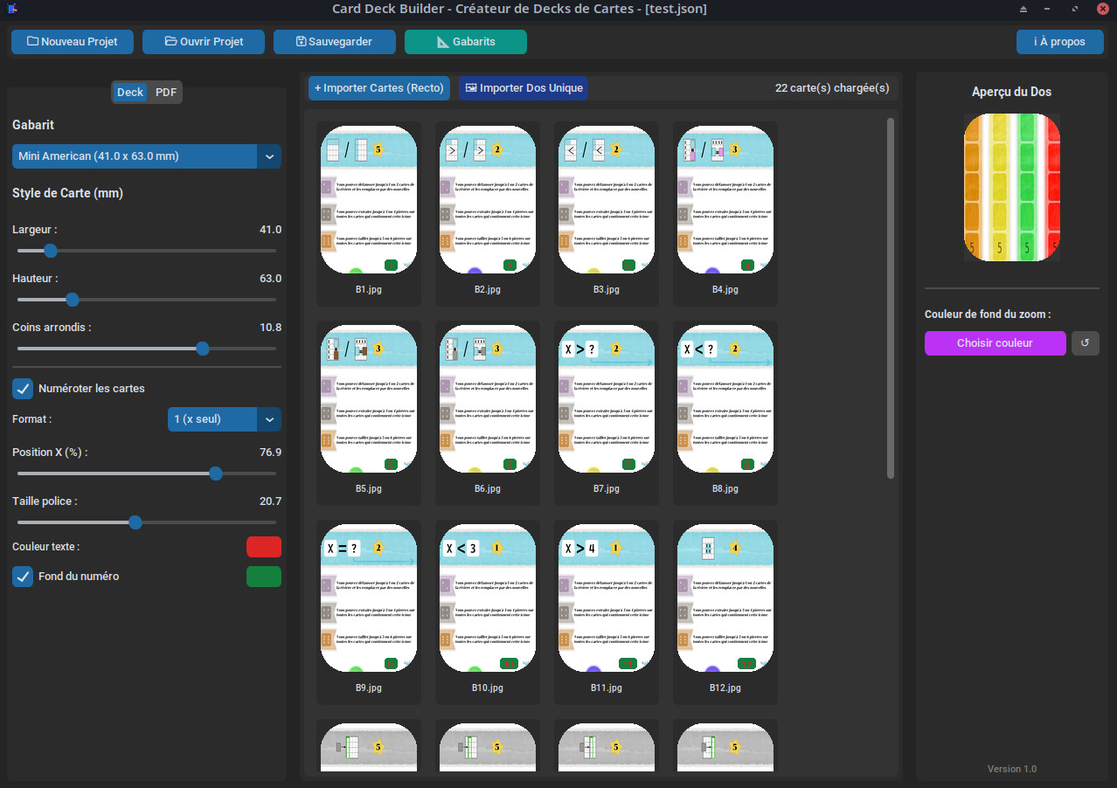Open the Format '1 (x seul)' dropdown
1117x788 pixels.
pos(225,419)
